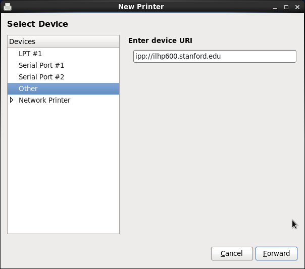The width and height of the screenshot is (305, 269).
Task: Select the highlighted Other device entry
Action: click(28, 88)
